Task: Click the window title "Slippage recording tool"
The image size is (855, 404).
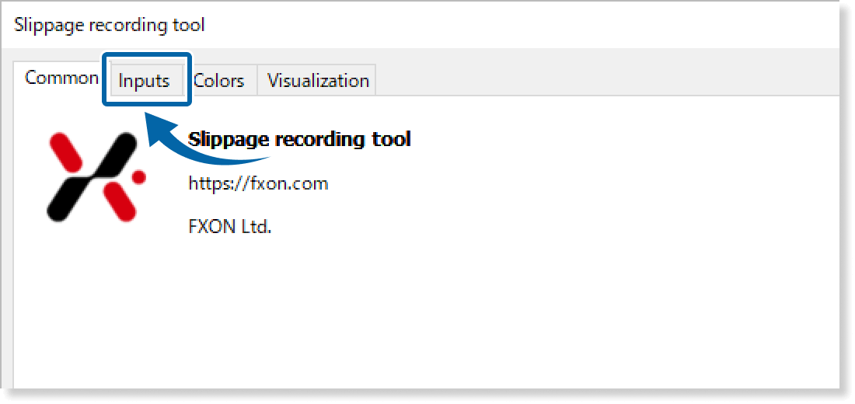Action: click(110, 25)
